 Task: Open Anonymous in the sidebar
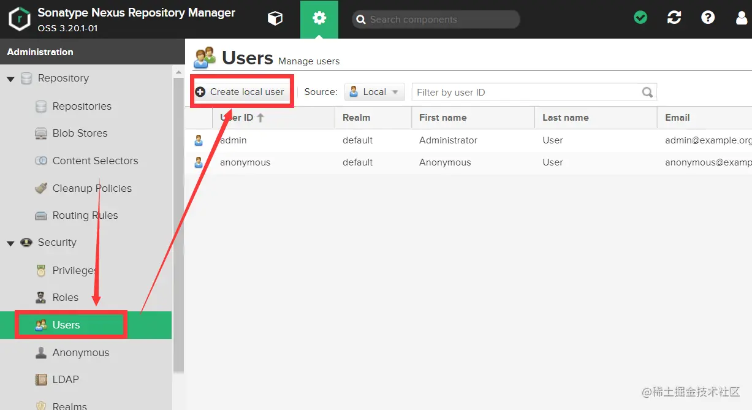pos(81,352)
